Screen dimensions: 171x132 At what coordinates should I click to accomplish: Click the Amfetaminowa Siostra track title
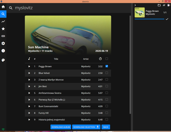50,93
